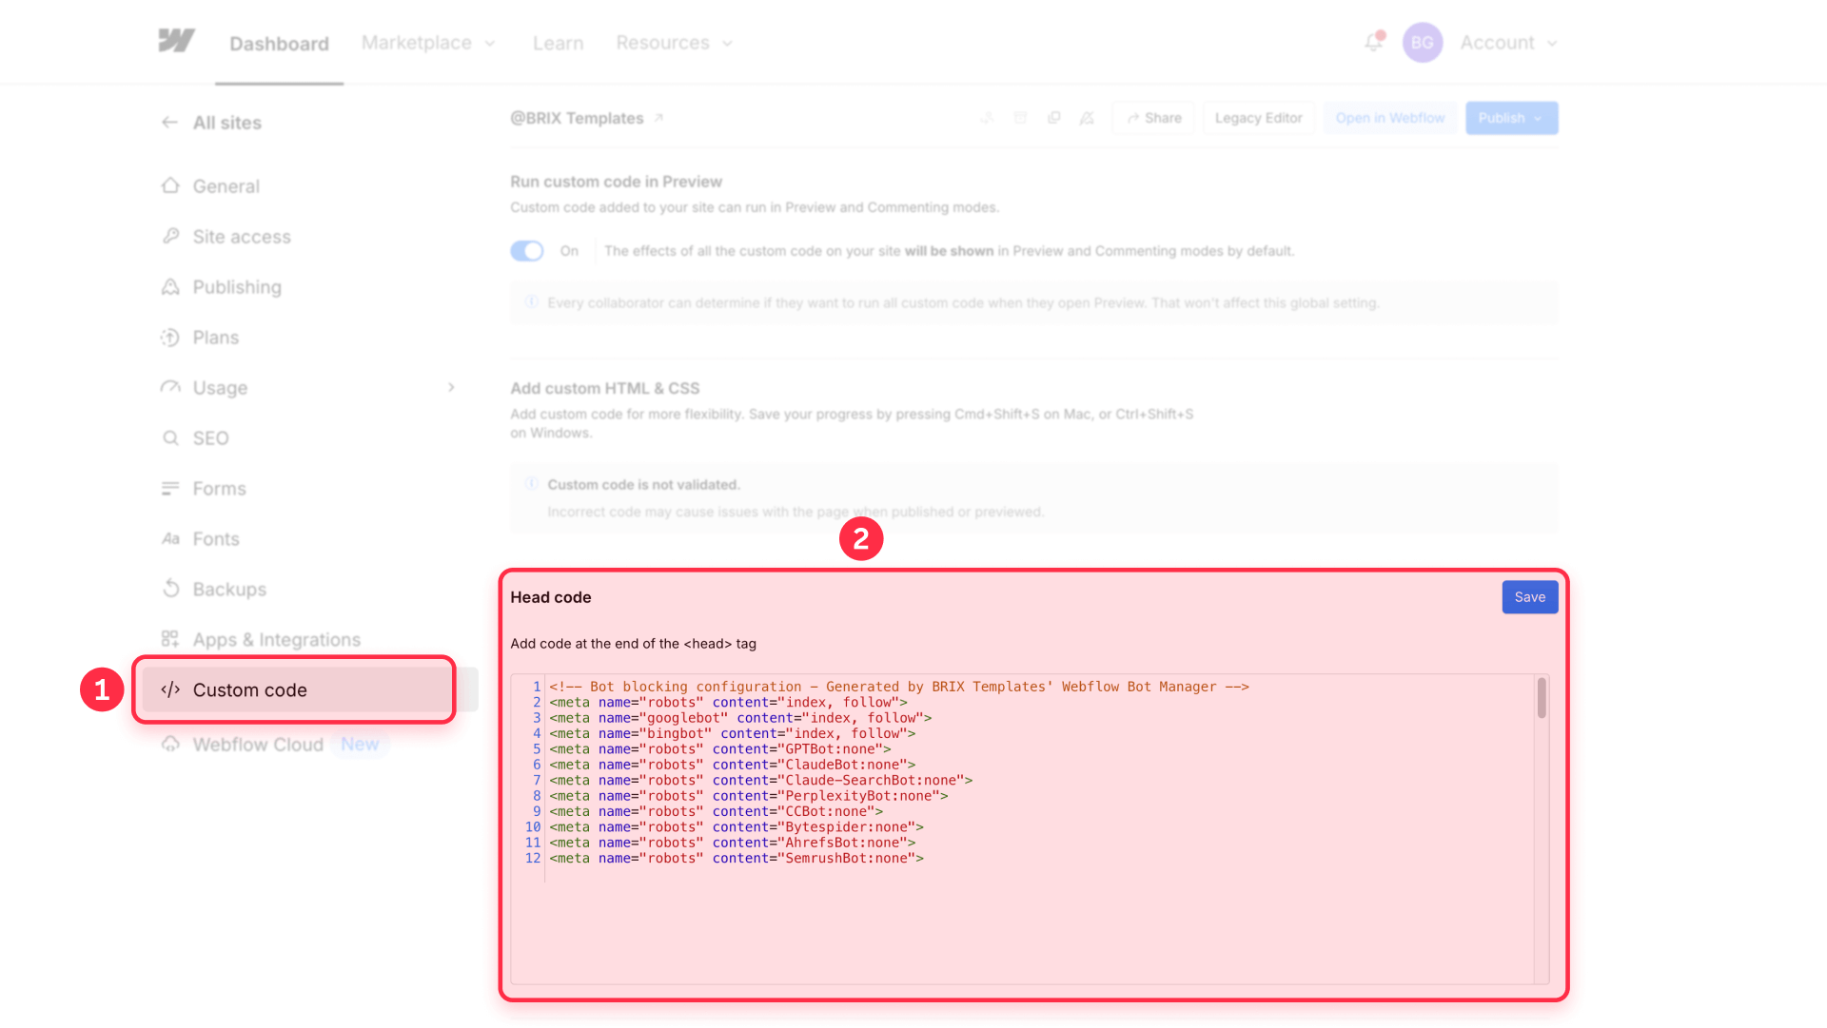Viewport: 1827px width, 1028px height.
Task: Select General in the sidebar
Action: coord(226,186)
